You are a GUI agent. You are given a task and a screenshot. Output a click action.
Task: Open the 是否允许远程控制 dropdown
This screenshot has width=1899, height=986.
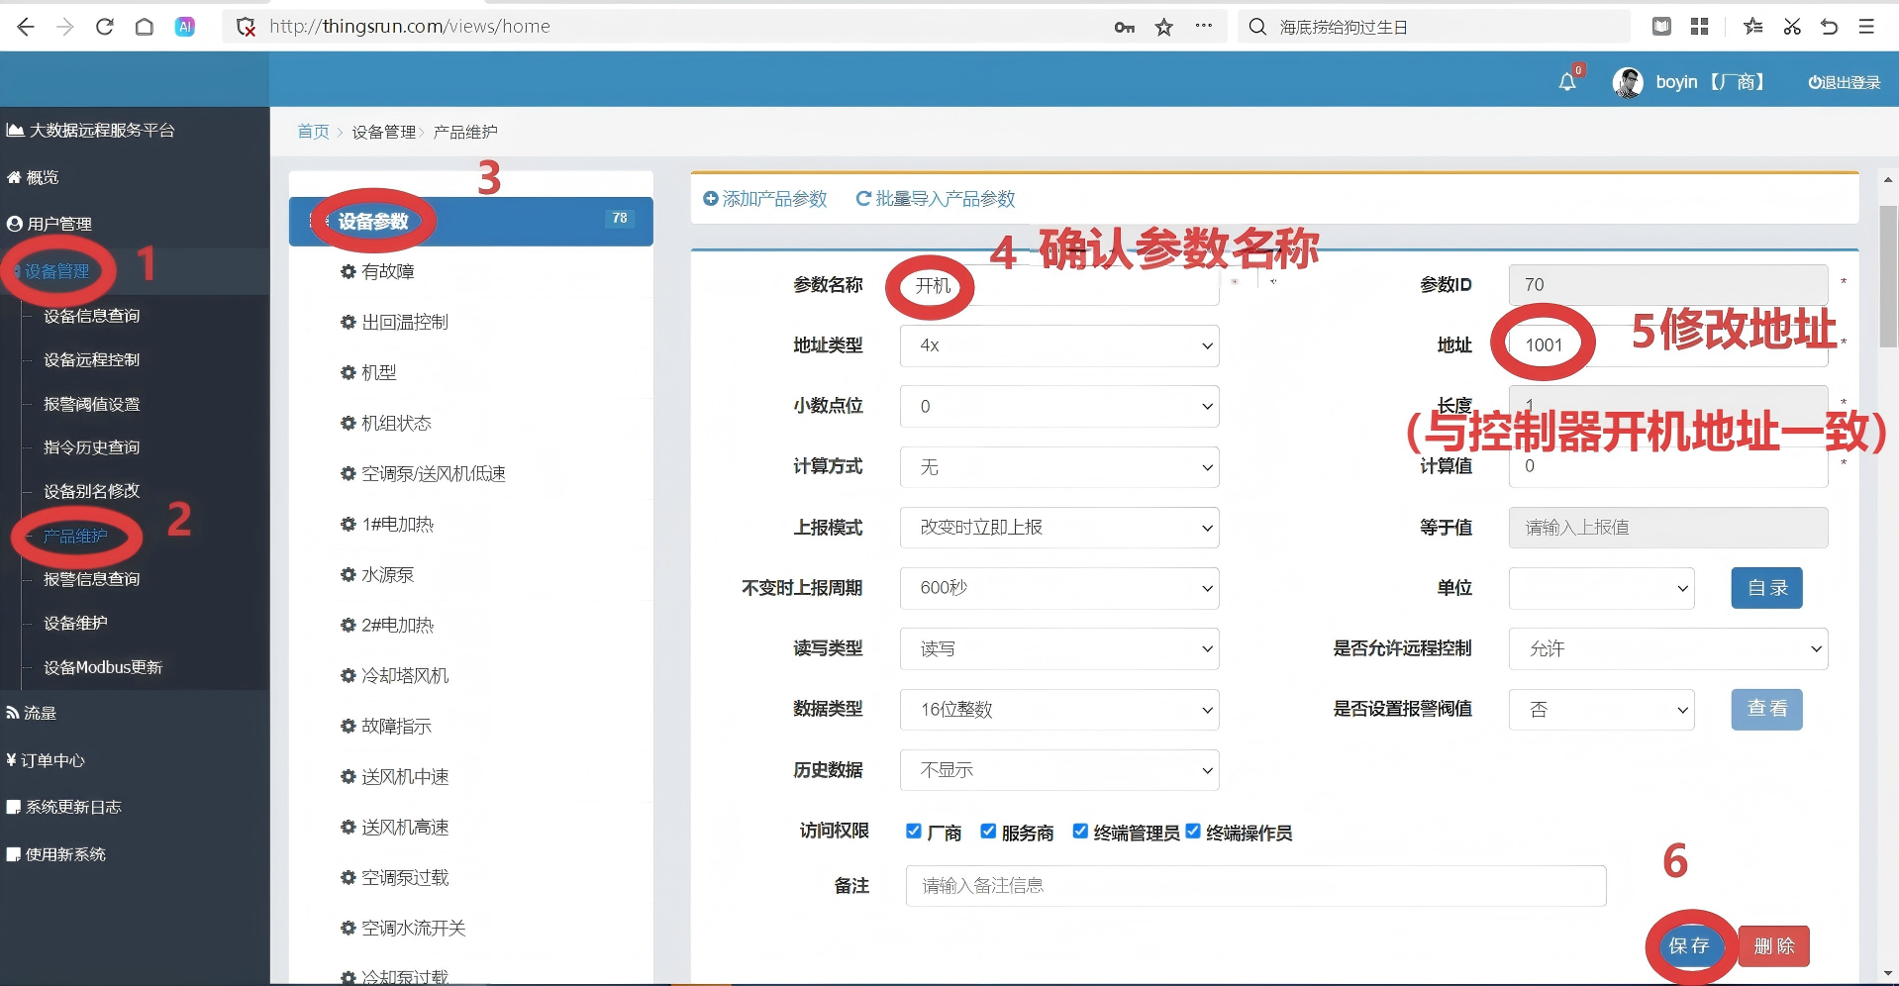[1667, 649]
